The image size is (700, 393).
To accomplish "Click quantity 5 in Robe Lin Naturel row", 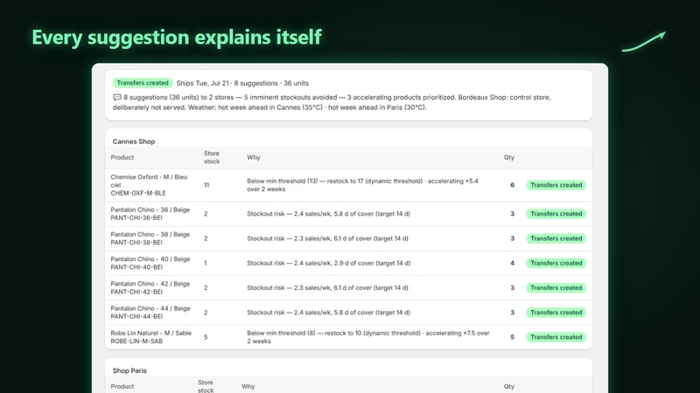I will point(512,337).
